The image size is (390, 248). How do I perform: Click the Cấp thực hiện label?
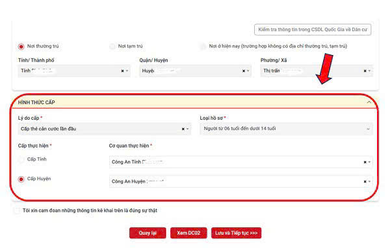tap(34, 146)
